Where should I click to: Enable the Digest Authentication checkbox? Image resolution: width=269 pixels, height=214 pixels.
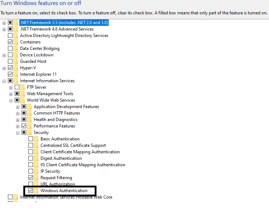point(31,158)
